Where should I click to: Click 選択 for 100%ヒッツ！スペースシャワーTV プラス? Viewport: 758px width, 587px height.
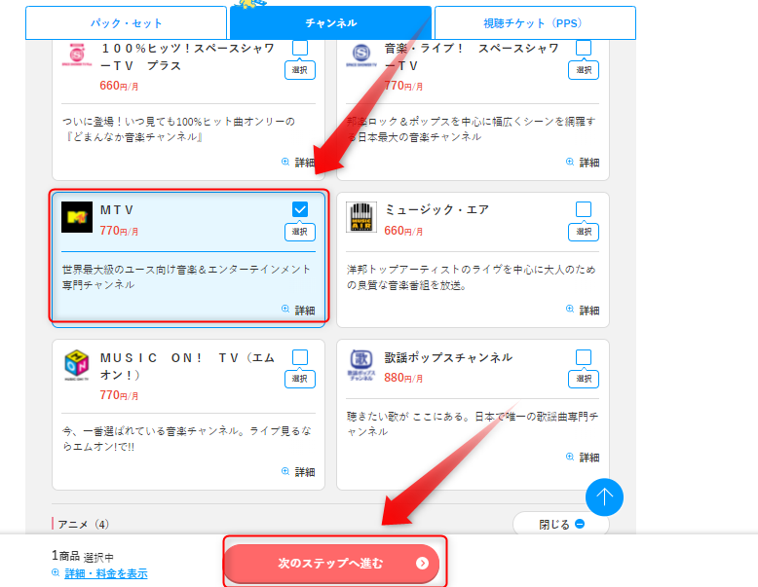300,70
